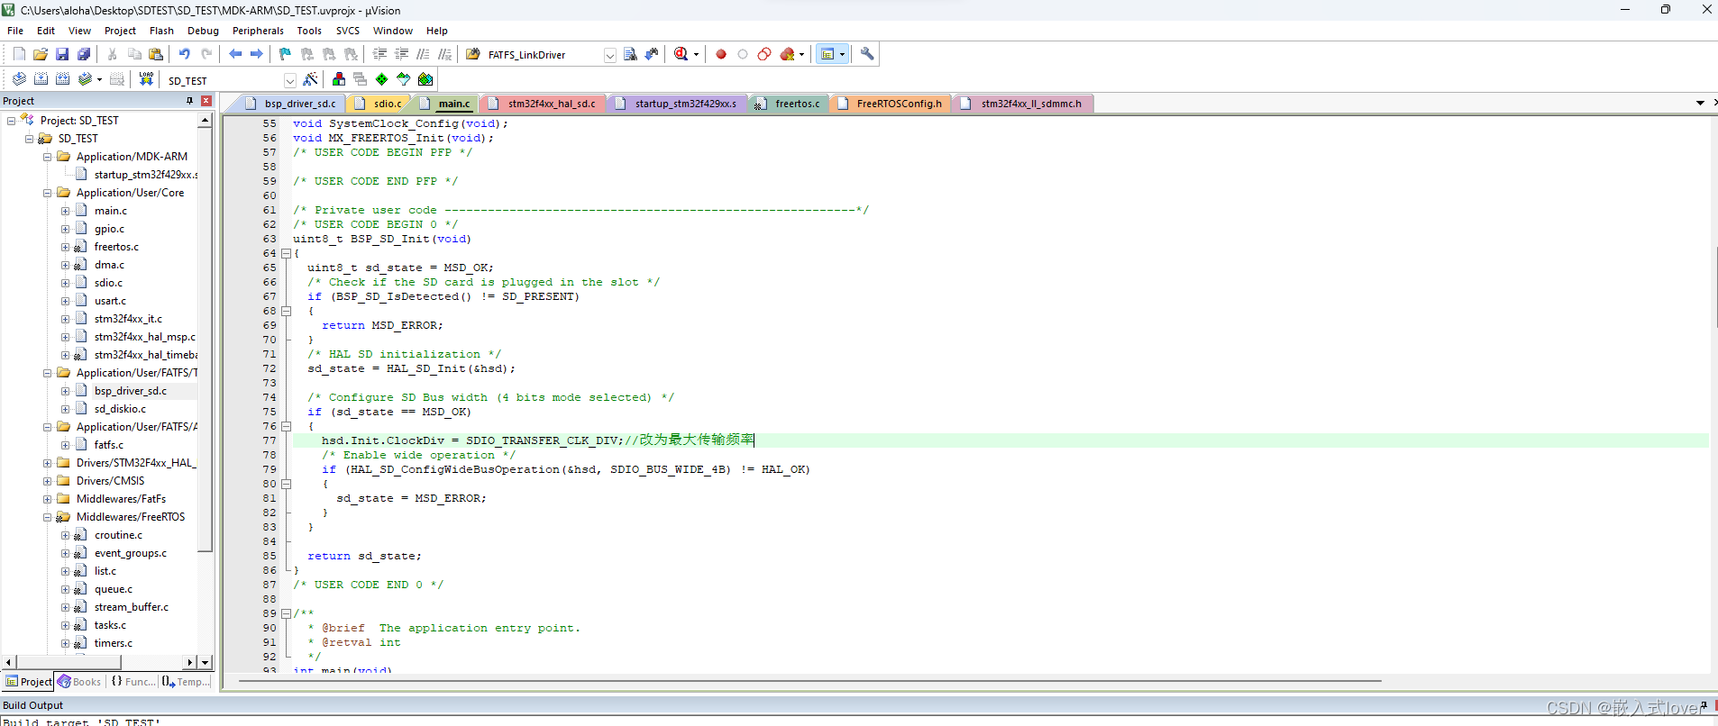Comment out selected lines icon
Viewport: 1718px width, 726px height.
(x=423, y=54)
